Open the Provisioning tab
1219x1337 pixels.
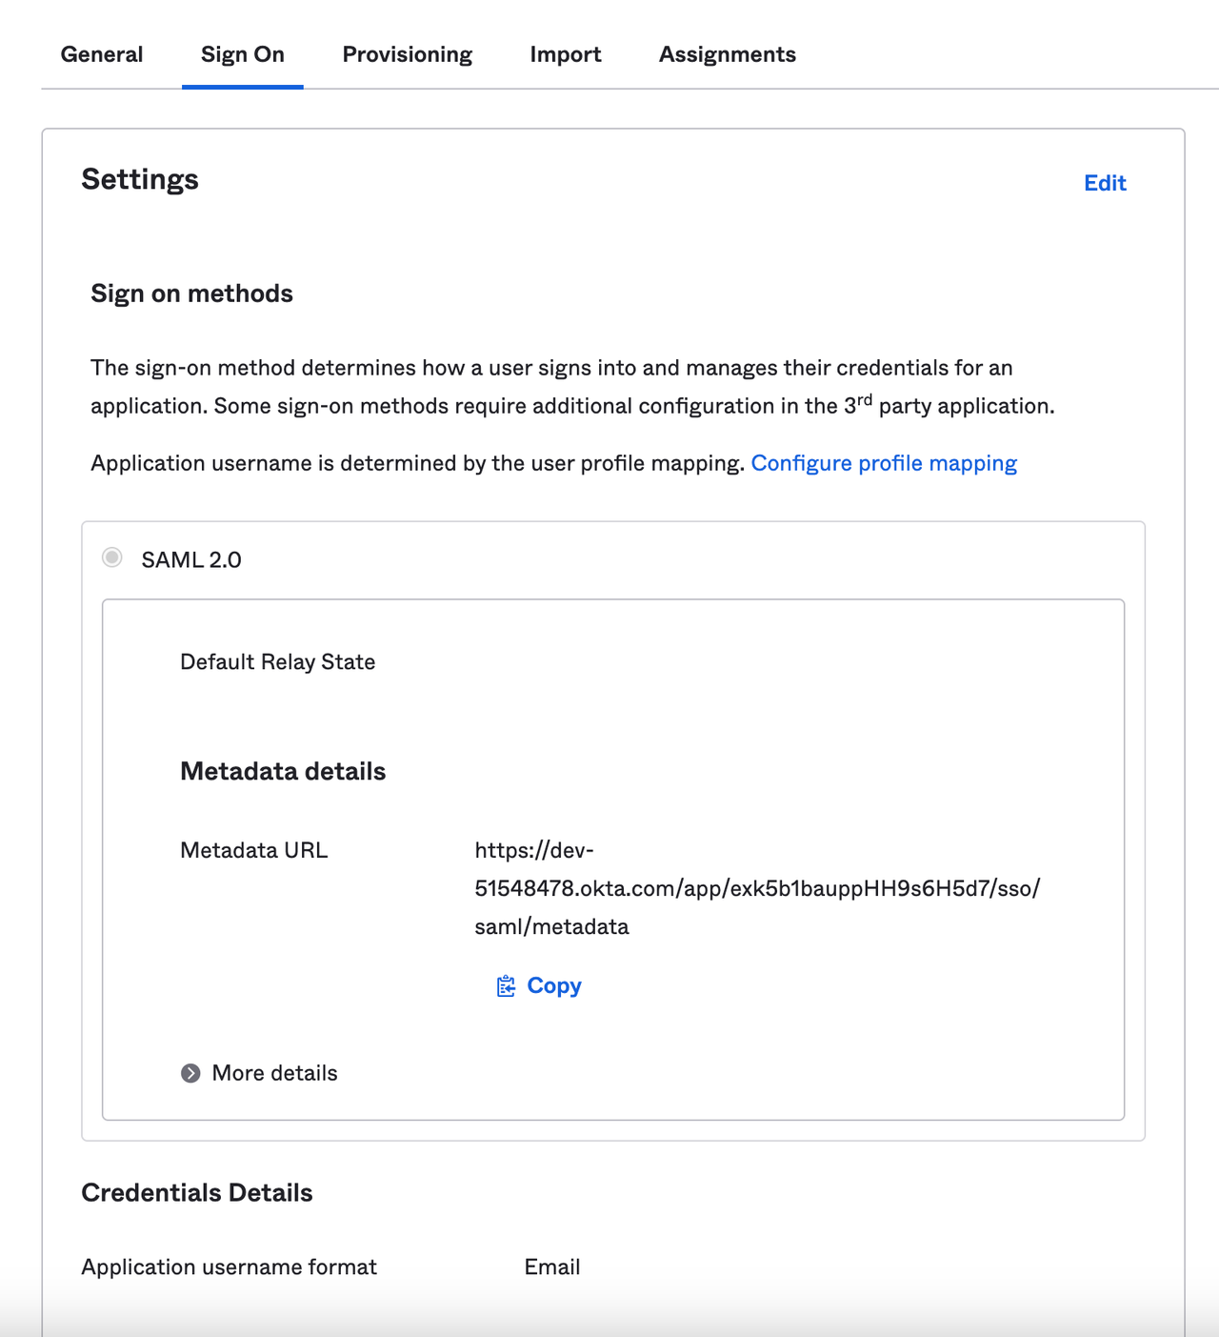tap(407, 54)
